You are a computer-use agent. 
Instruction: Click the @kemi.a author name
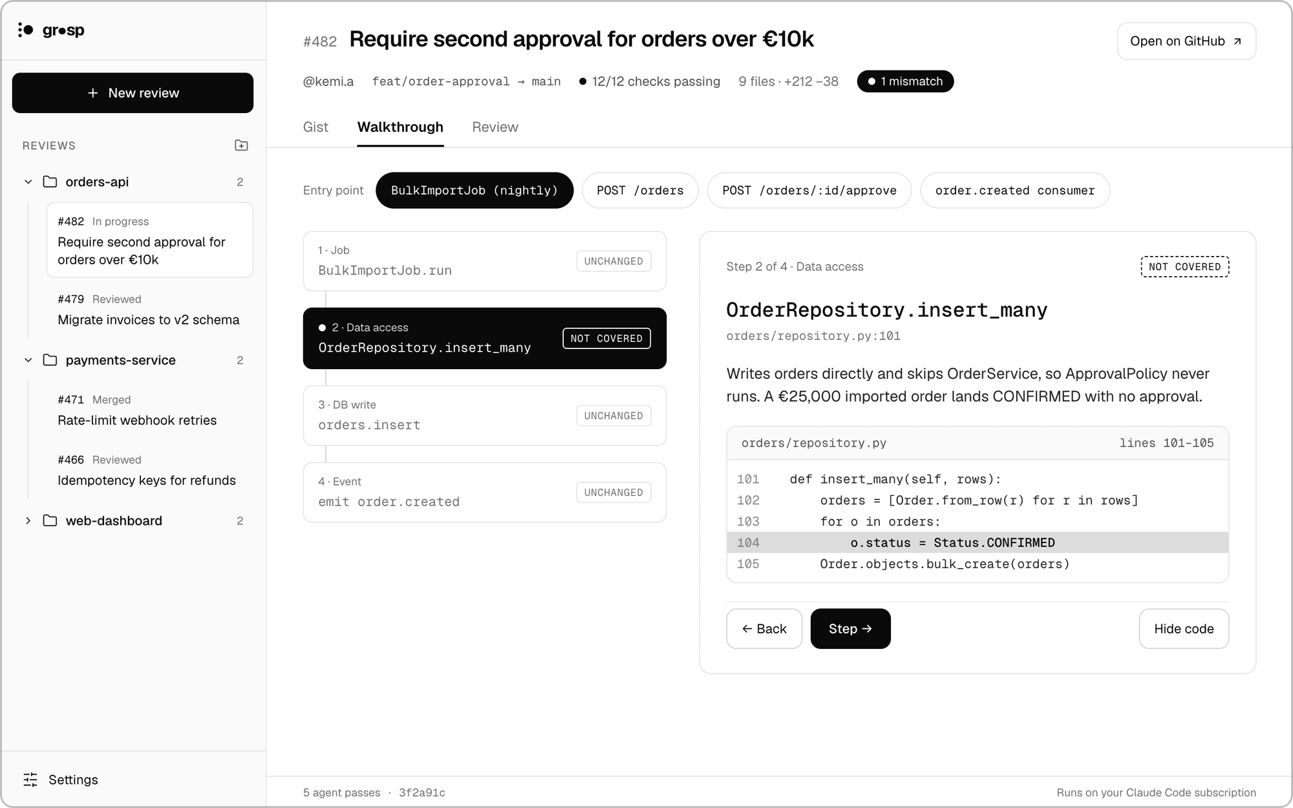pyautogui.click(x=328, y=81)
